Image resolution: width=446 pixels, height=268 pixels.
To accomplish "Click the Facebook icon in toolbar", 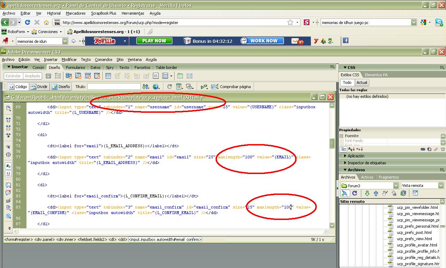I will (x=346, y=41).
